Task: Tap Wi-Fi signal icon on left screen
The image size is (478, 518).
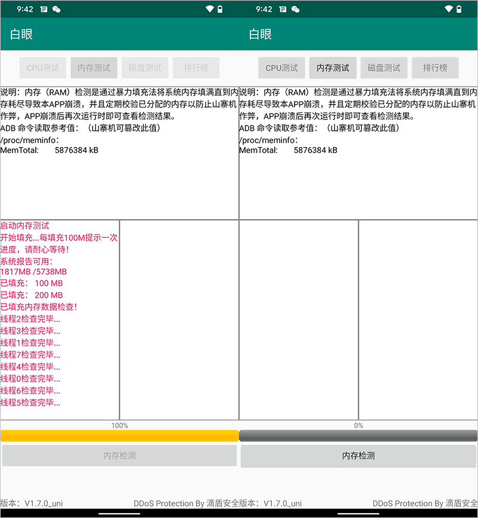Action: click(209, 9)
